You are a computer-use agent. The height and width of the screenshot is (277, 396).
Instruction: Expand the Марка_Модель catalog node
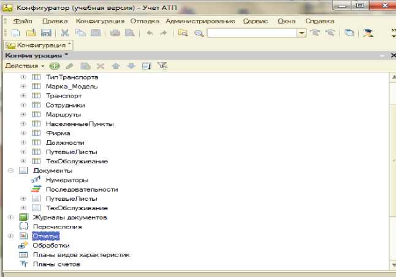(x=23, y=86)
